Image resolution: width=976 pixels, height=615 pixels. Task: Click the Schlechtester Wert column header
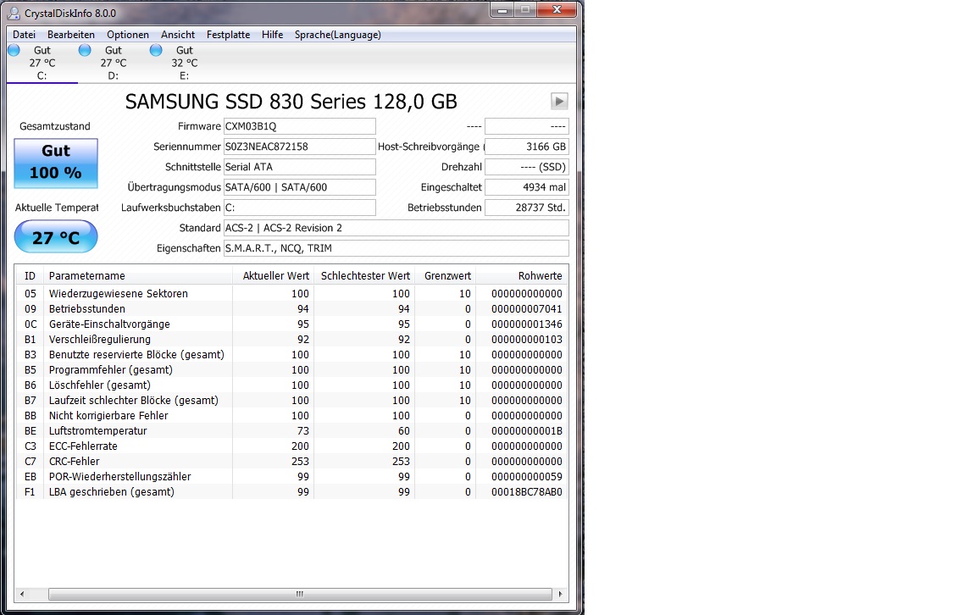(x=365, y=276)
